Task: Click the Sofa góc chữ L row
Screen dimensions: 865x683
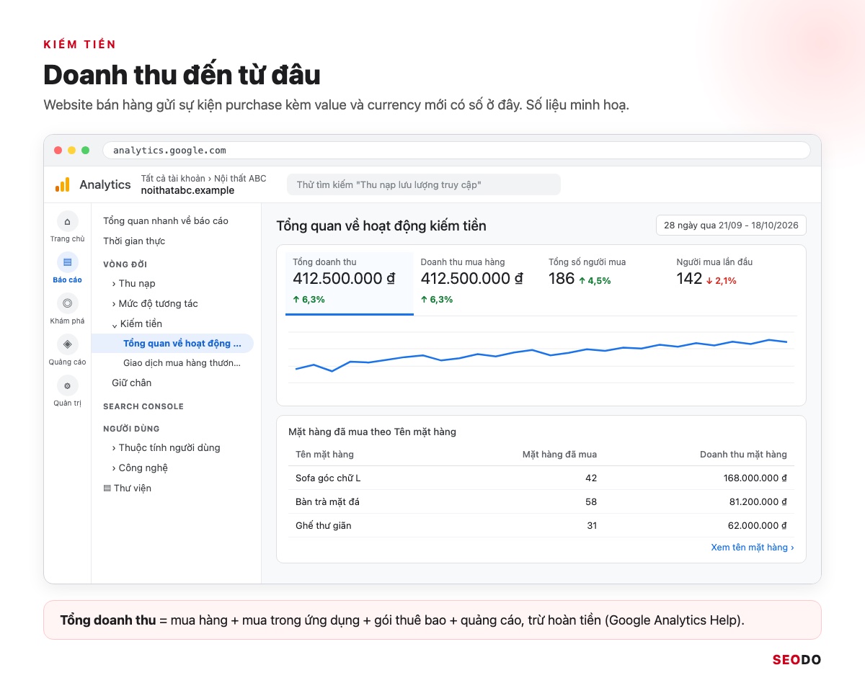Action: 541,478
